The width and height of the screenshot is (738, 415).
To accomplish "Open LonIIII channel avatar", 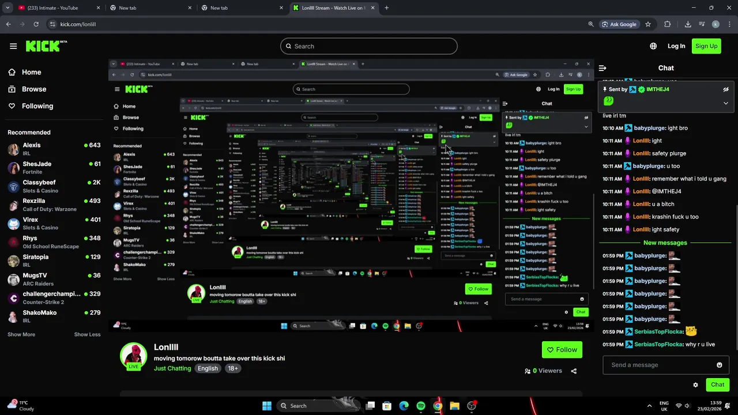I will tap(133, 355).
